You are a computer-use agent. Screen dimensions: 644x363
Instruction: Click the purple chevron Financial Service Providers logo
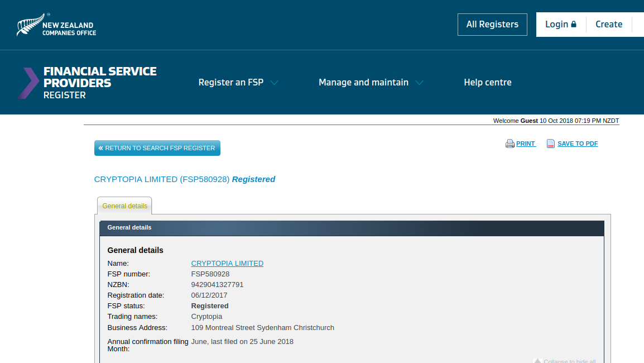(28, 83)
